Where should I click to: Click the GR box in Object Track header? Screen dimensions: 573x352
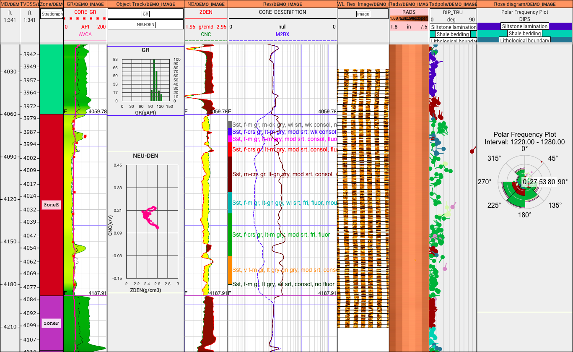pos(145,14)
